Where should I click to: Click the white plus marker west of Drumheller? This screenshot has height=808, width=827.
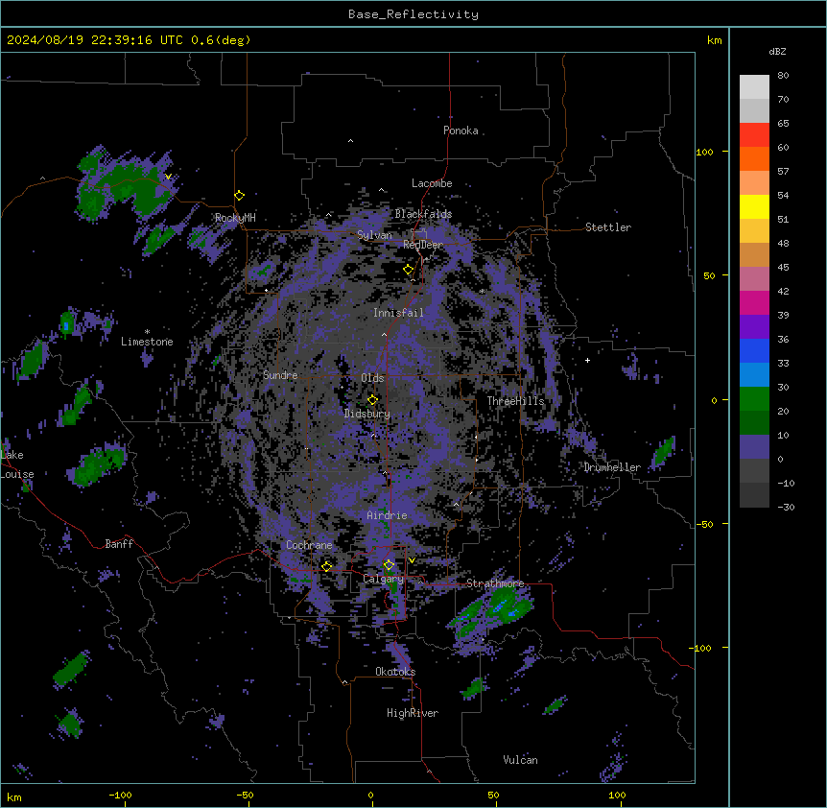coord(587,360)
